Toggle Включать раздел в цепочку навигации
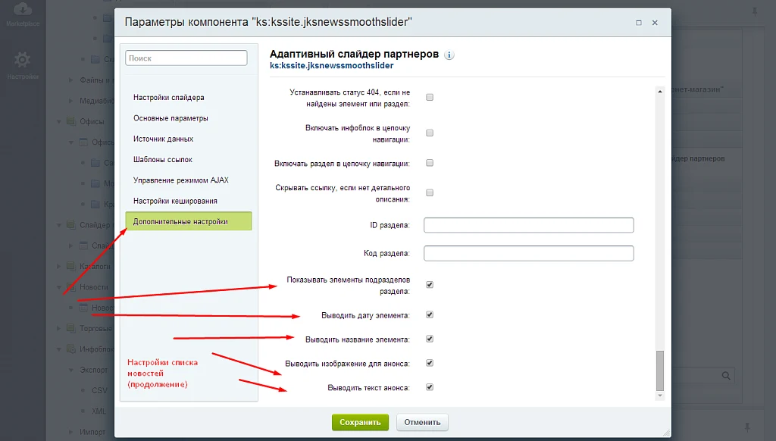The width and height of the screenshot is (776, 441). [430, 163]
